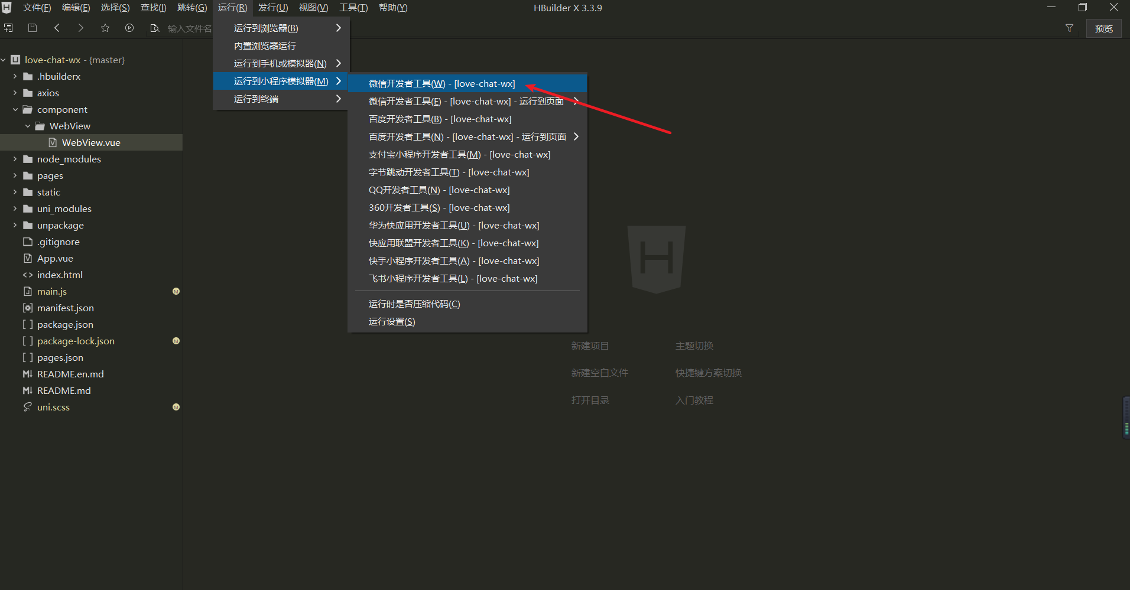Expand the node_modules folder
The height and width of the screenshot is (590, 1130).
tap(15, 159)
